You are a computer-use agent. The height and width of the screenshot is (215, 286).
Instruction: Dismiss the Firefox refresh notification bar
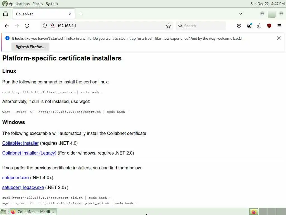click(x=279, y=38)
